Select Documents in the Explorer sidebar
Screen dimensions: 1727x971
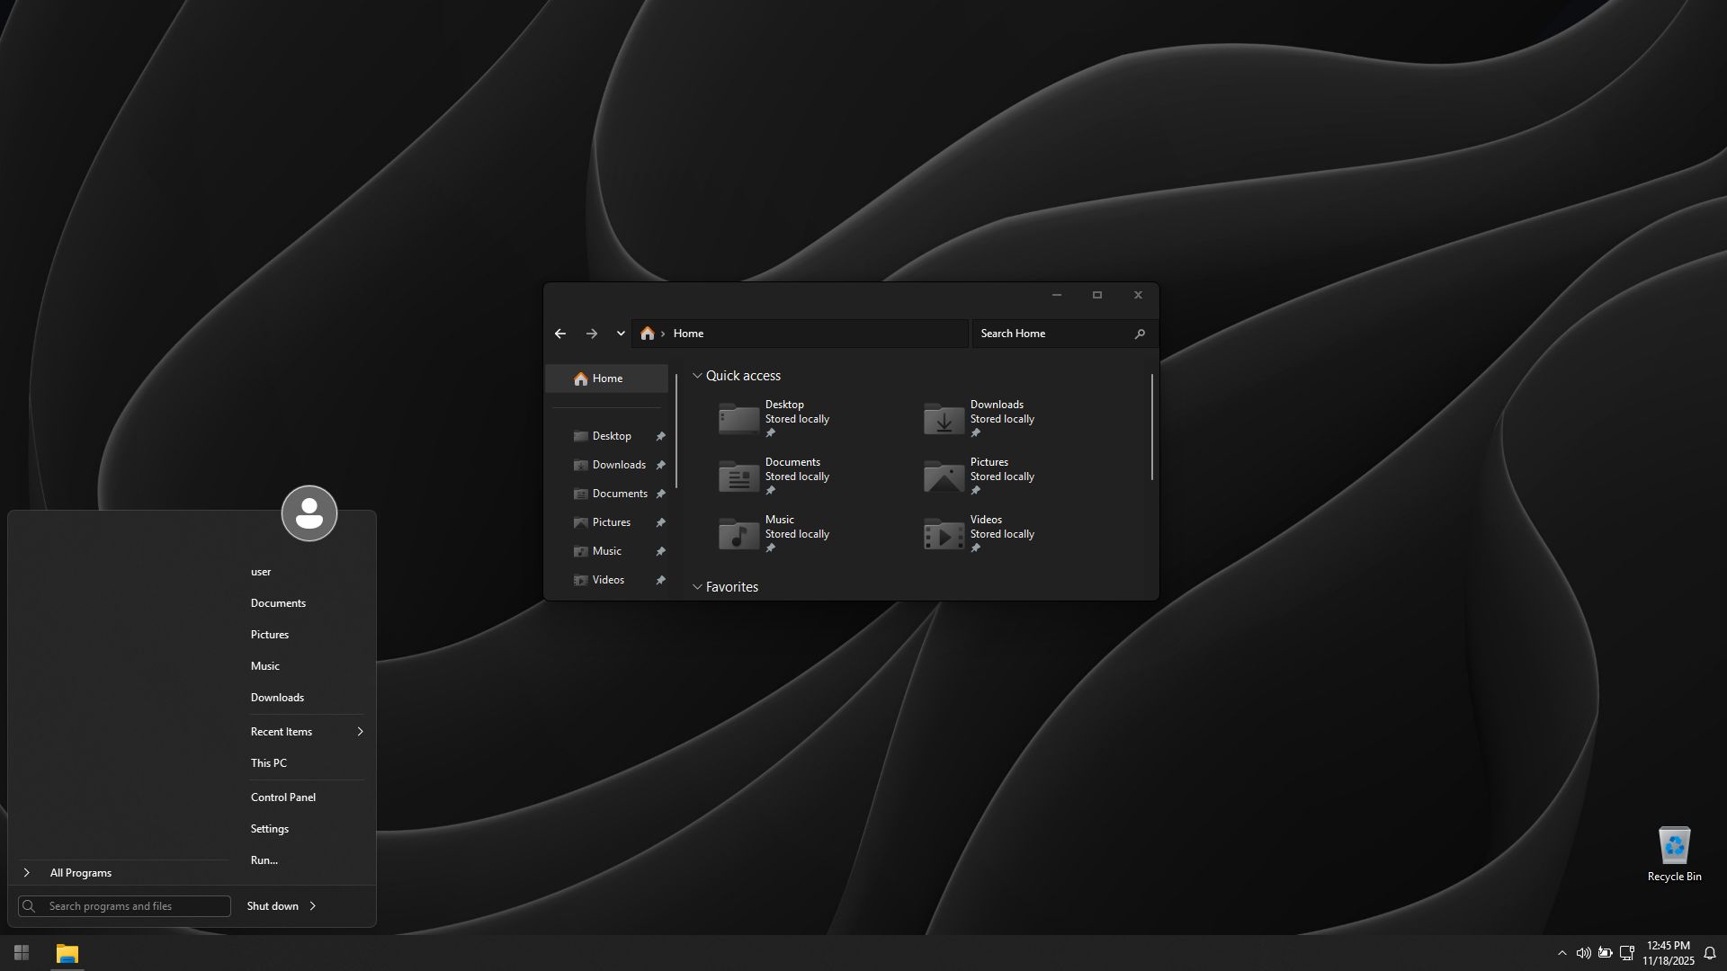619,494
